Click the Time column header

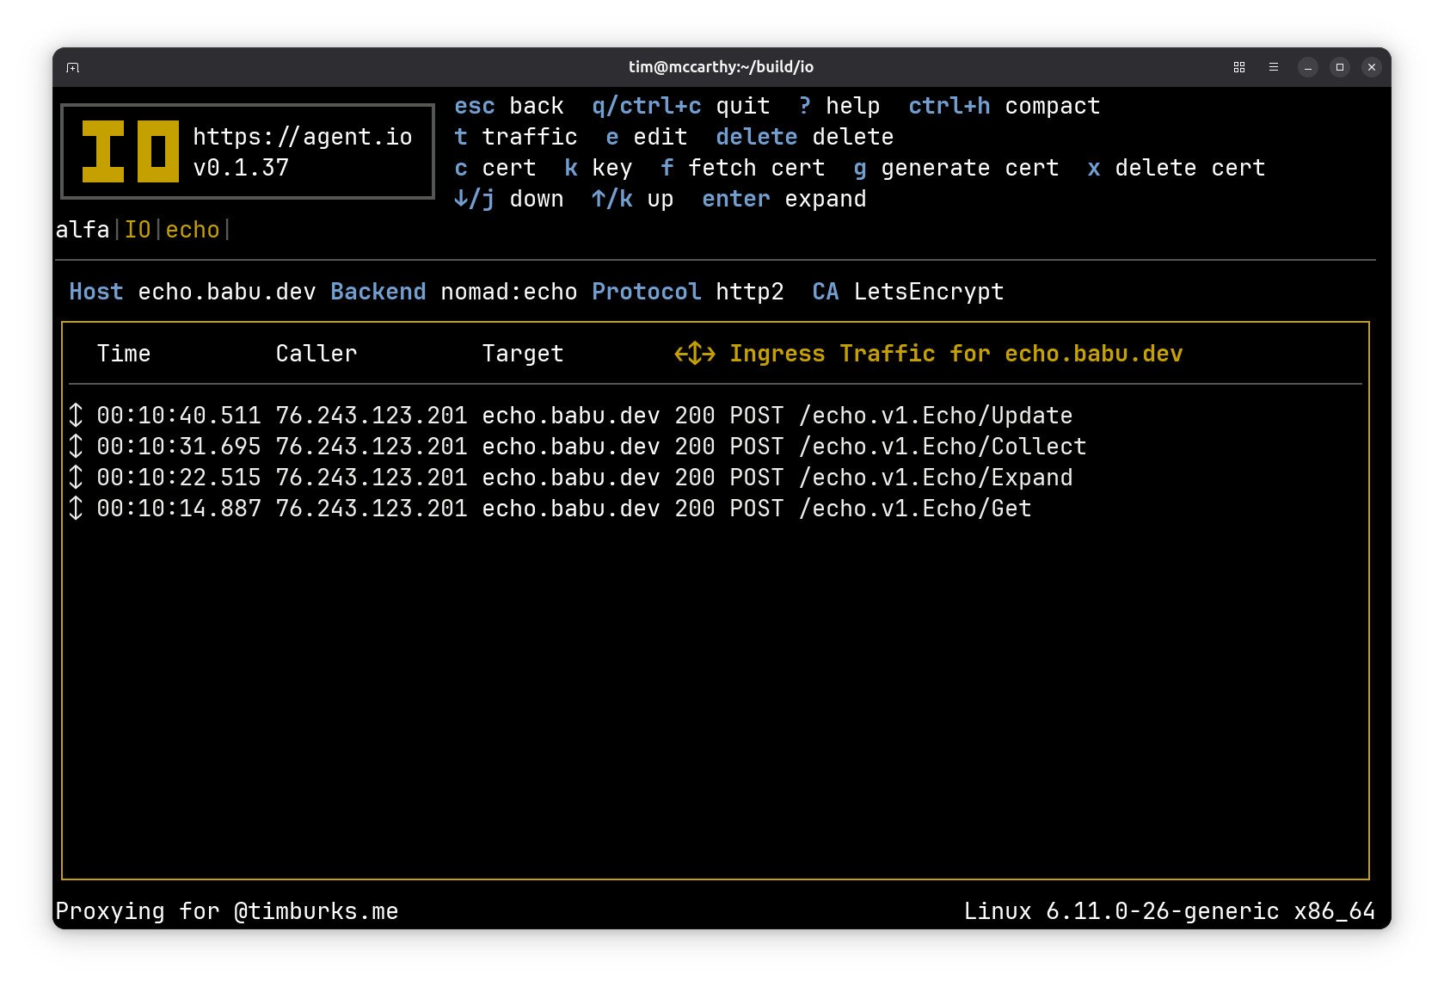point(124,354)
